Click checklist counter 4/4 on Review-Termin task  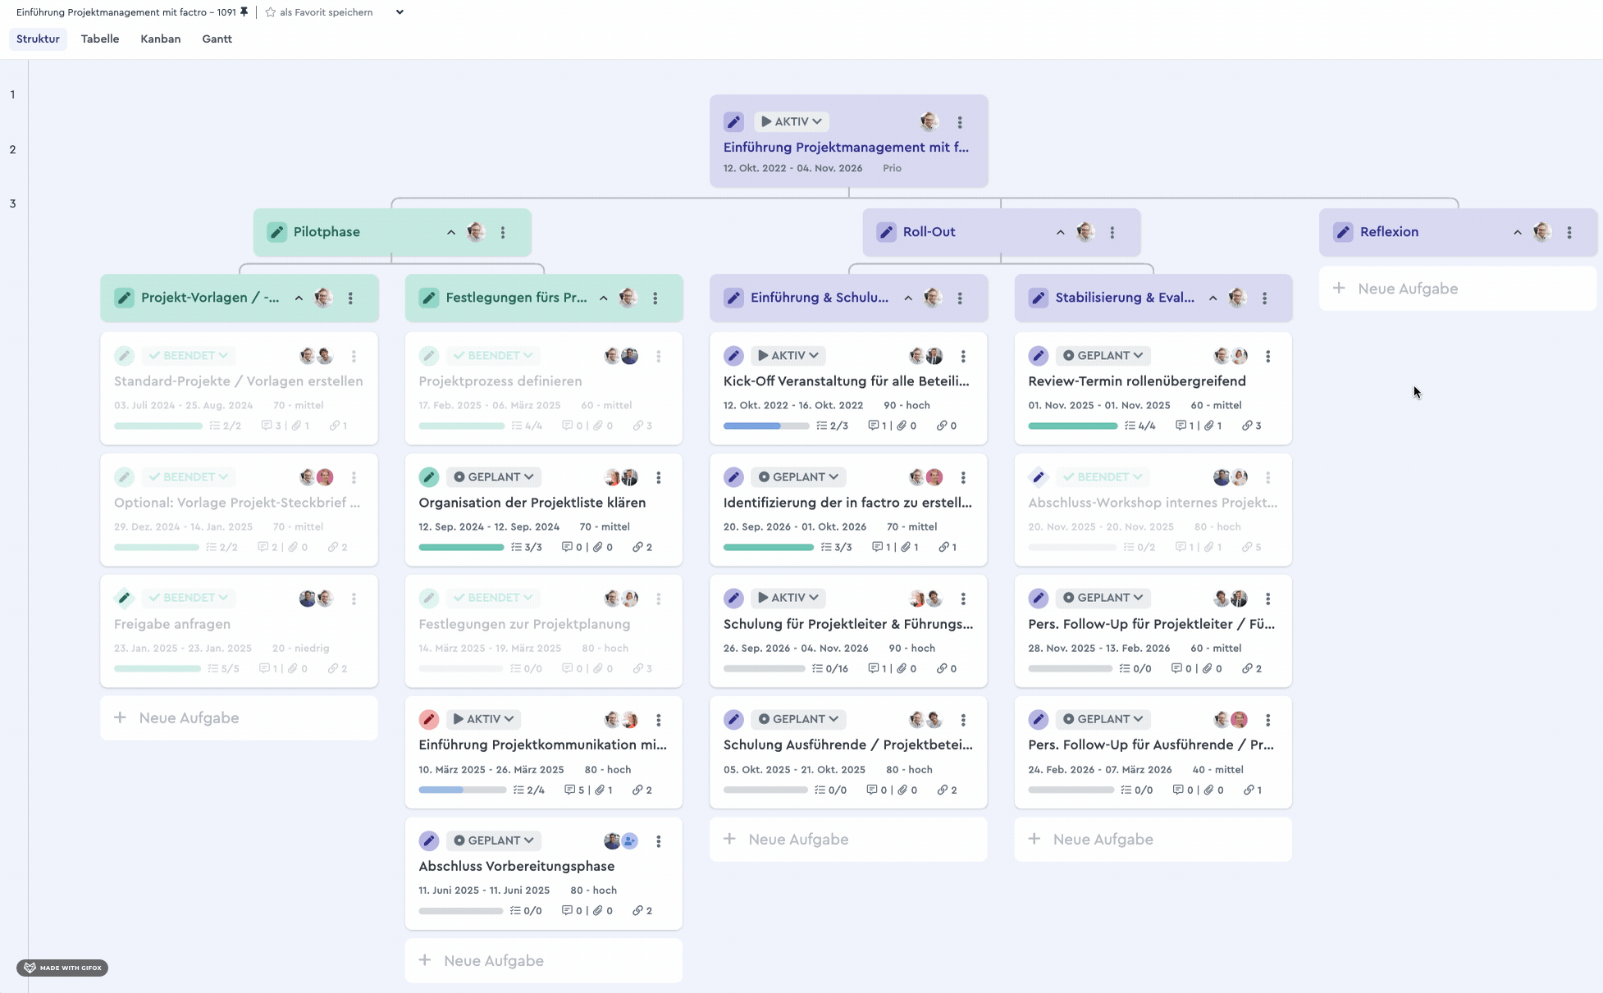[1139, 426]
